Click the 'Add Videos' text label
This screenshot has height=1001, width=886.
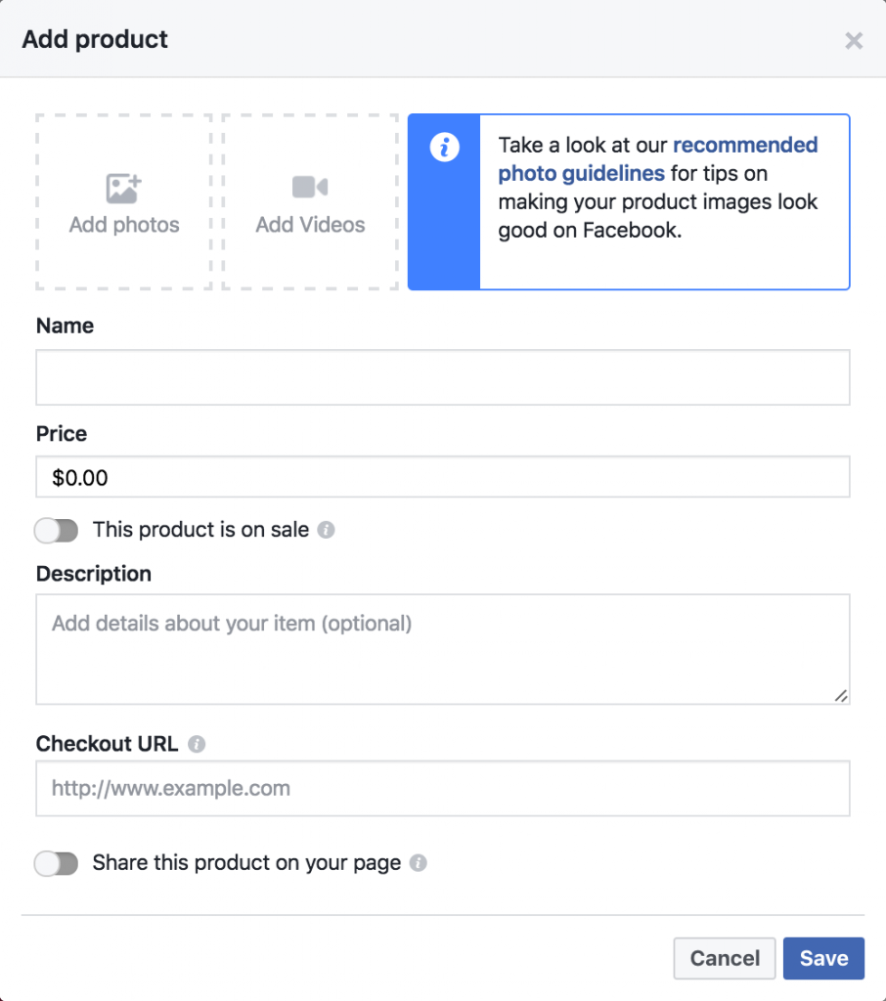point(310,225)
